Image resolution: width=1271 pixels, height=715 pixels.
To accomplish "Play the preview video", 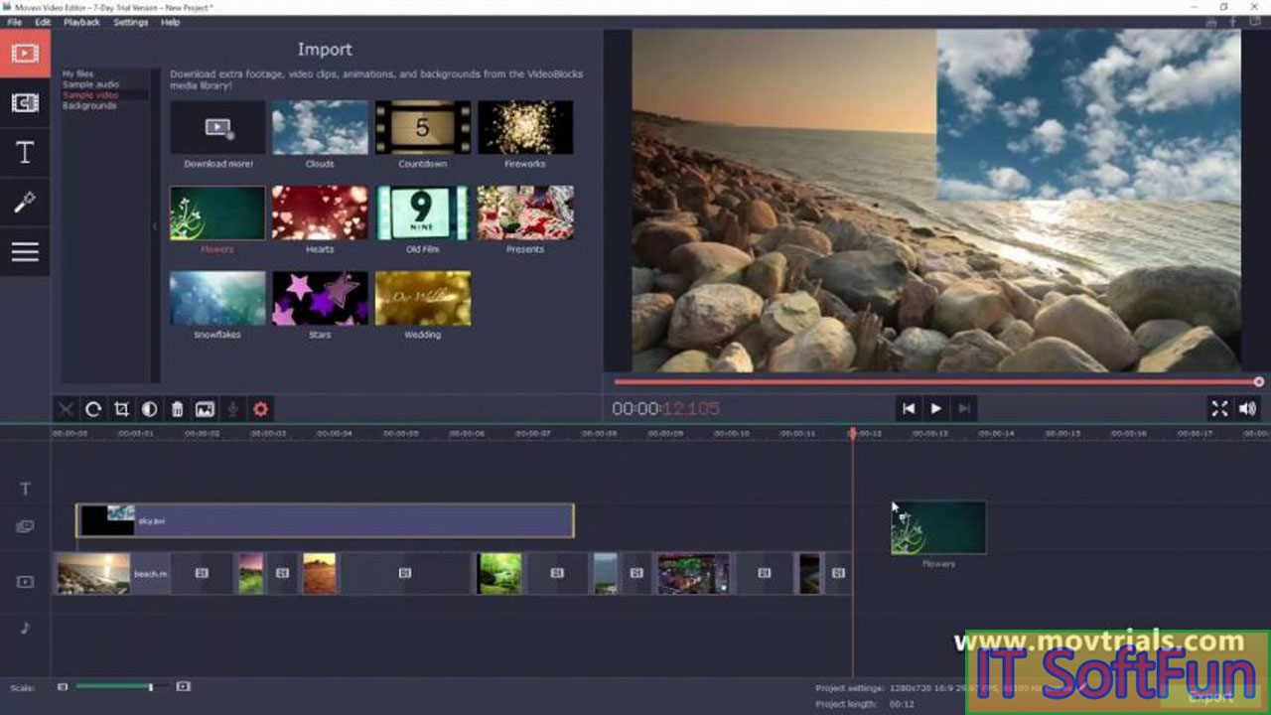I will [935, 408].
